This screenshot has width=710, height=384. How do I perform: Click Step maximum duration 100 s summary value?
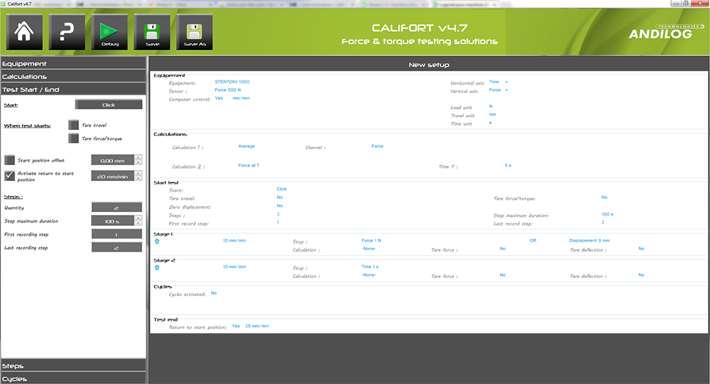tap(607, 214)
